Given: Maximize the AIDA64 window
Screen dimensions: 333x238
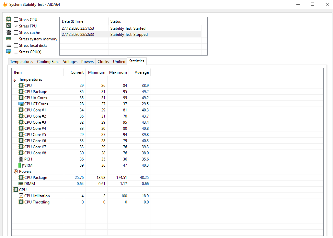Looking at the screenshot, I should tap(312, 4).
